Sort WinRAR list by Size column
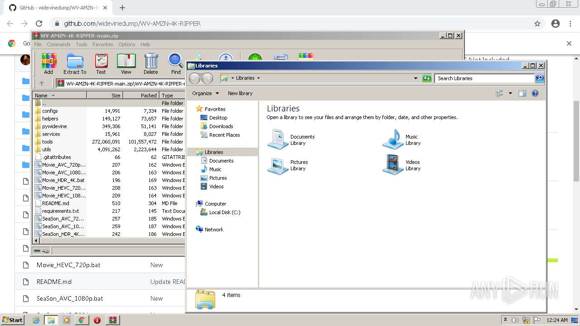 [x=105, y=96]
